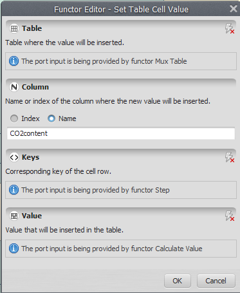
Task: Click the Keys angle-brackets icon
Action: (x=14, y=157)
